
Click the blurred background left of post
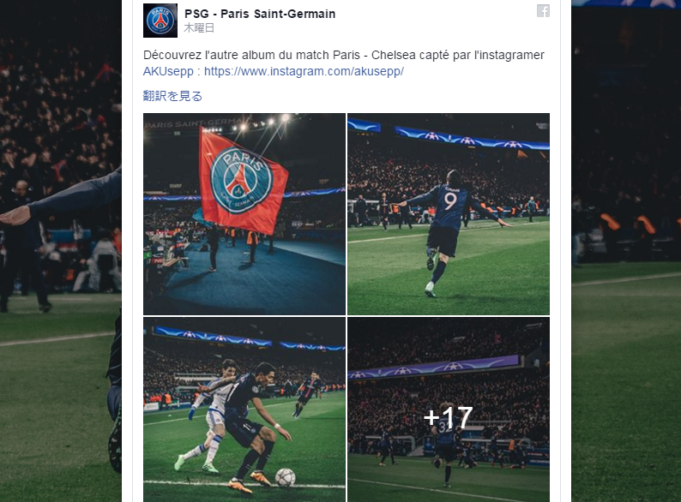pos(60,251)
